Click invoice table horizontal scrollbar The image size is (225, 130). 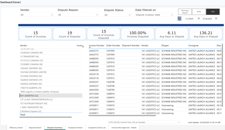coord(122,115)
